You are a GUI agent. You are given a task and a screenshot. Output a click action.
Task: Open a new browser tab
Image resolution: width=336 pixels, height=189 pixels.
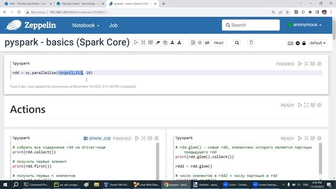163,4
